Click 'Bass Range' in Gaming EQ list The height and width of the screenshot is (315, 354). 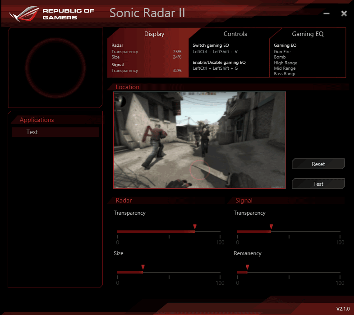point(285,74)
